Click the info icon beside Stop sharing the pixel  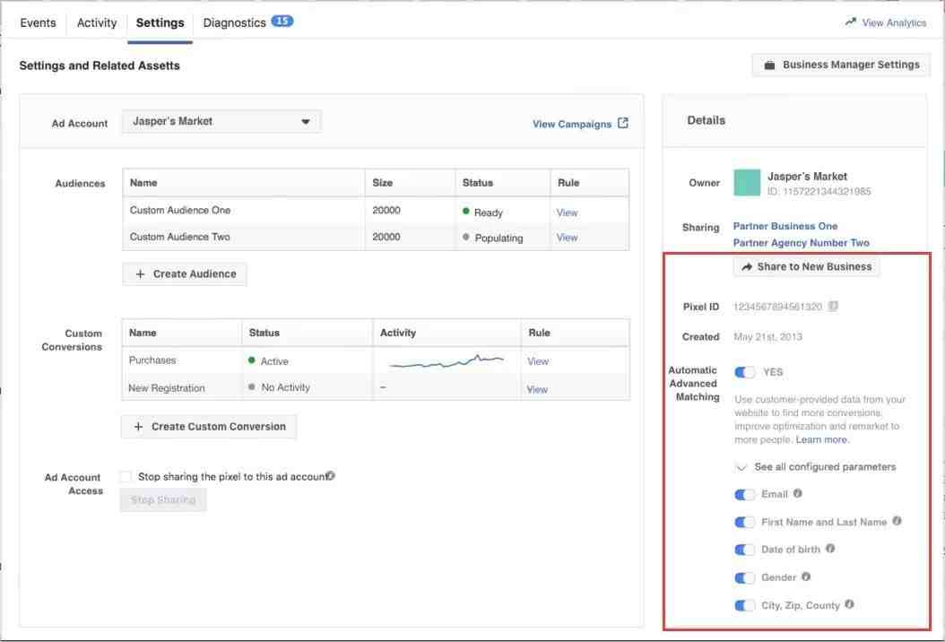(330, 476)
